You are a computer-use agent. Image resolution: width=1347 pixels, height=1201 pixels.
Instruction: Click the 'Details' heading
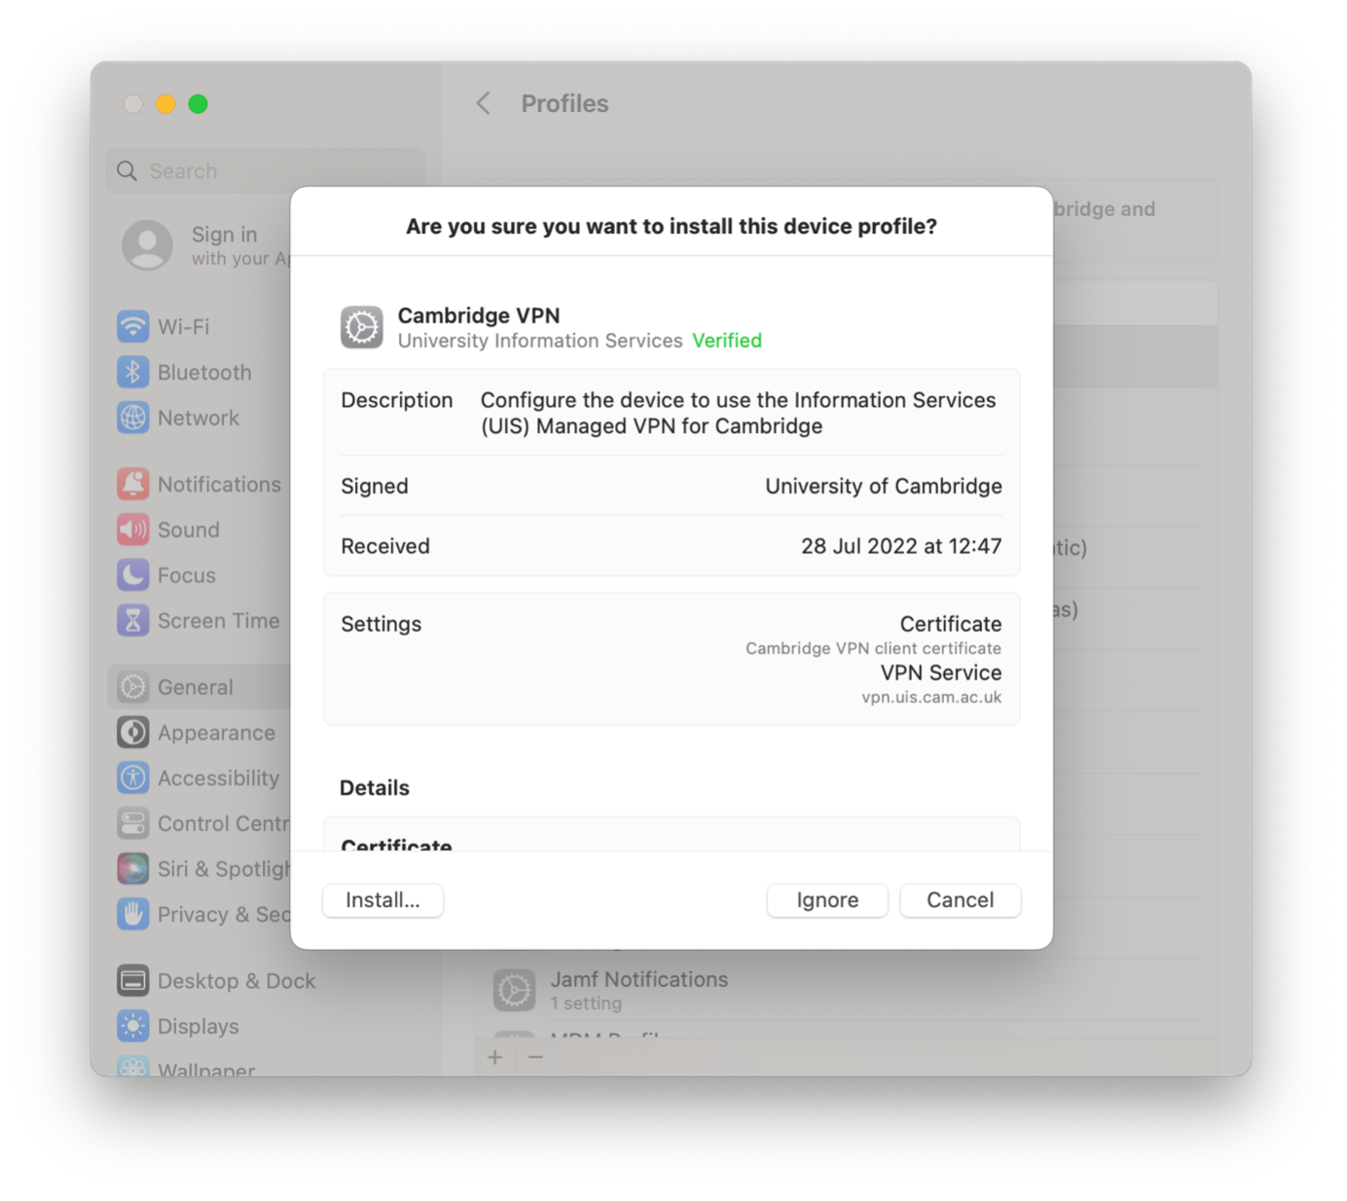[x=375, y=787]
